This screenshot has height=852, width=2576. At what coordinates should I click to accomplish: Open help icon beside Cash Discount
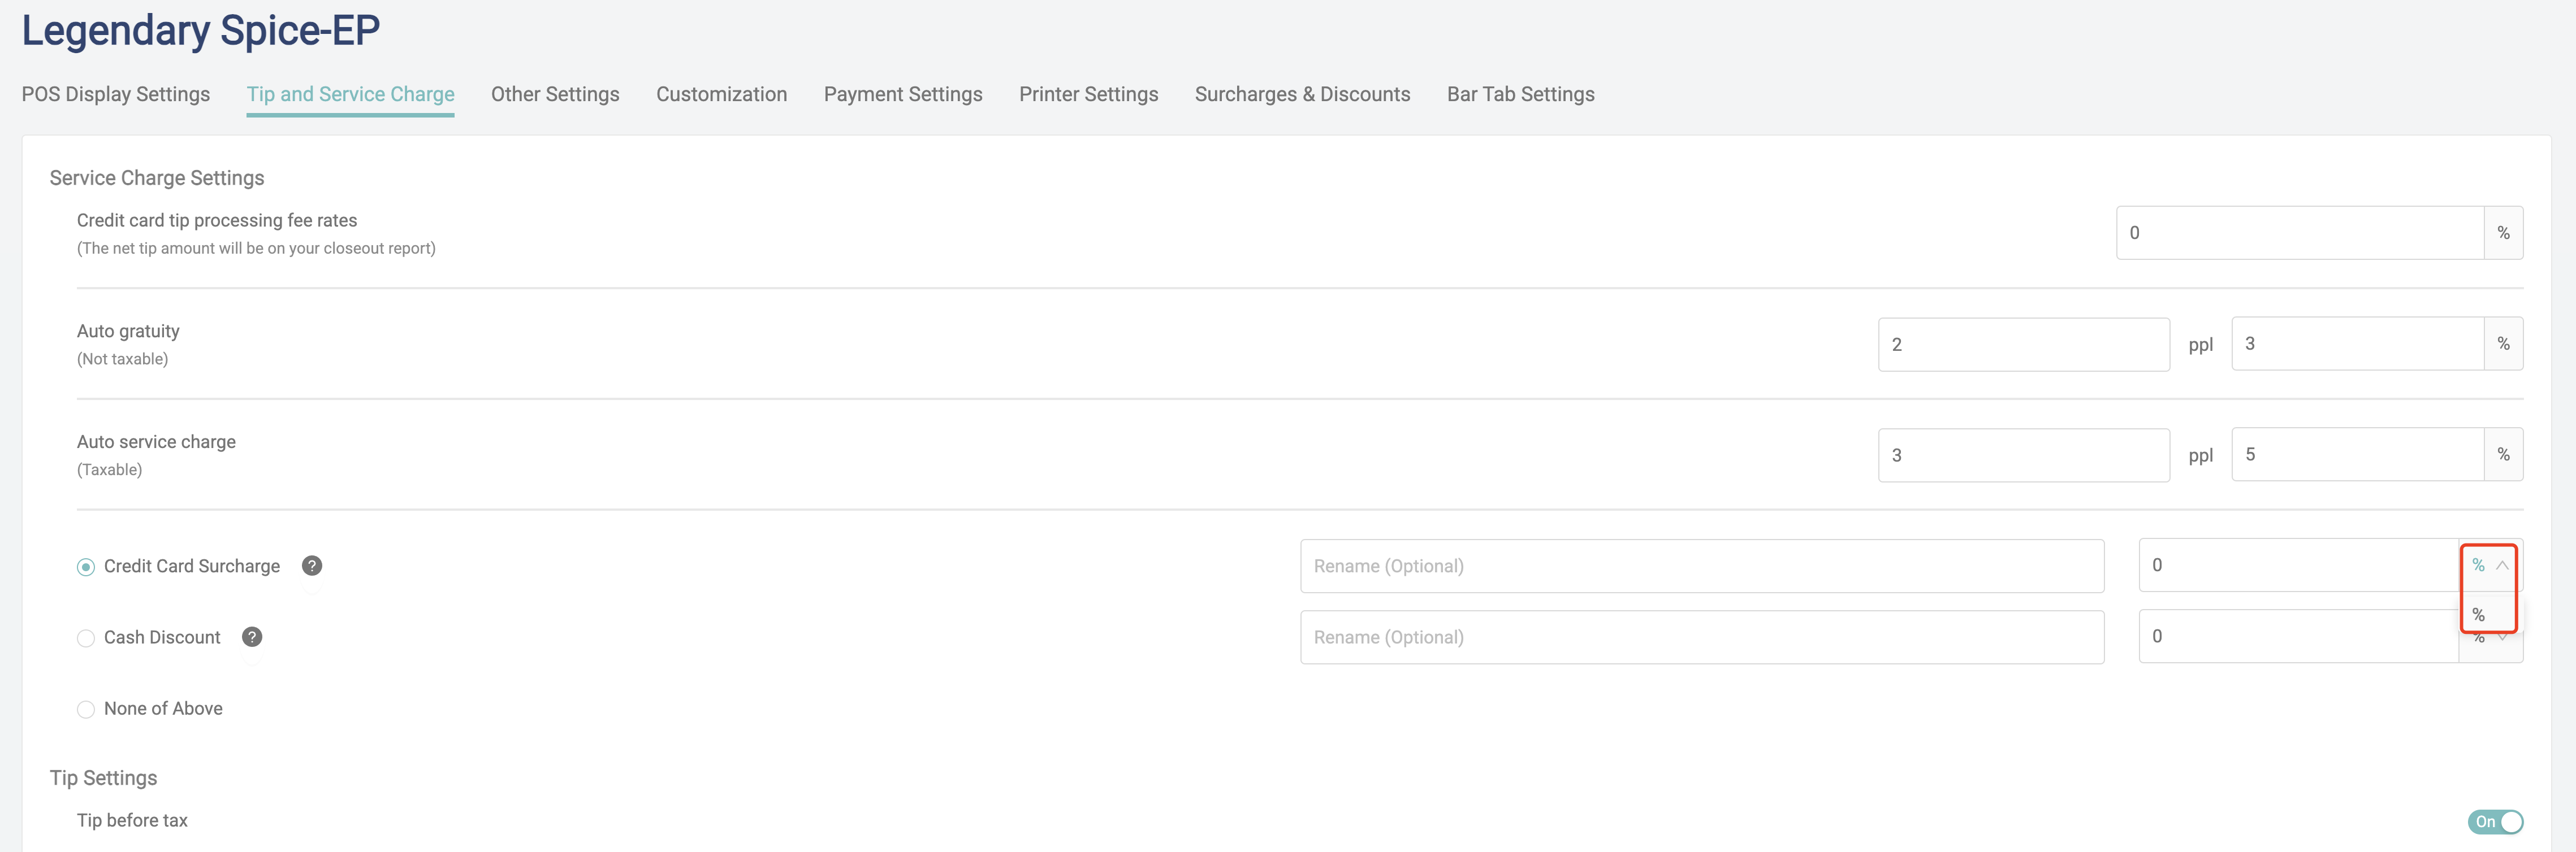[252, 637]
